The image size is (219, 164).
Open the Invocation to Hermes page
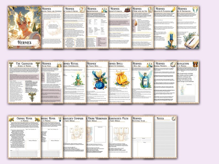click(x=188, y=82)
